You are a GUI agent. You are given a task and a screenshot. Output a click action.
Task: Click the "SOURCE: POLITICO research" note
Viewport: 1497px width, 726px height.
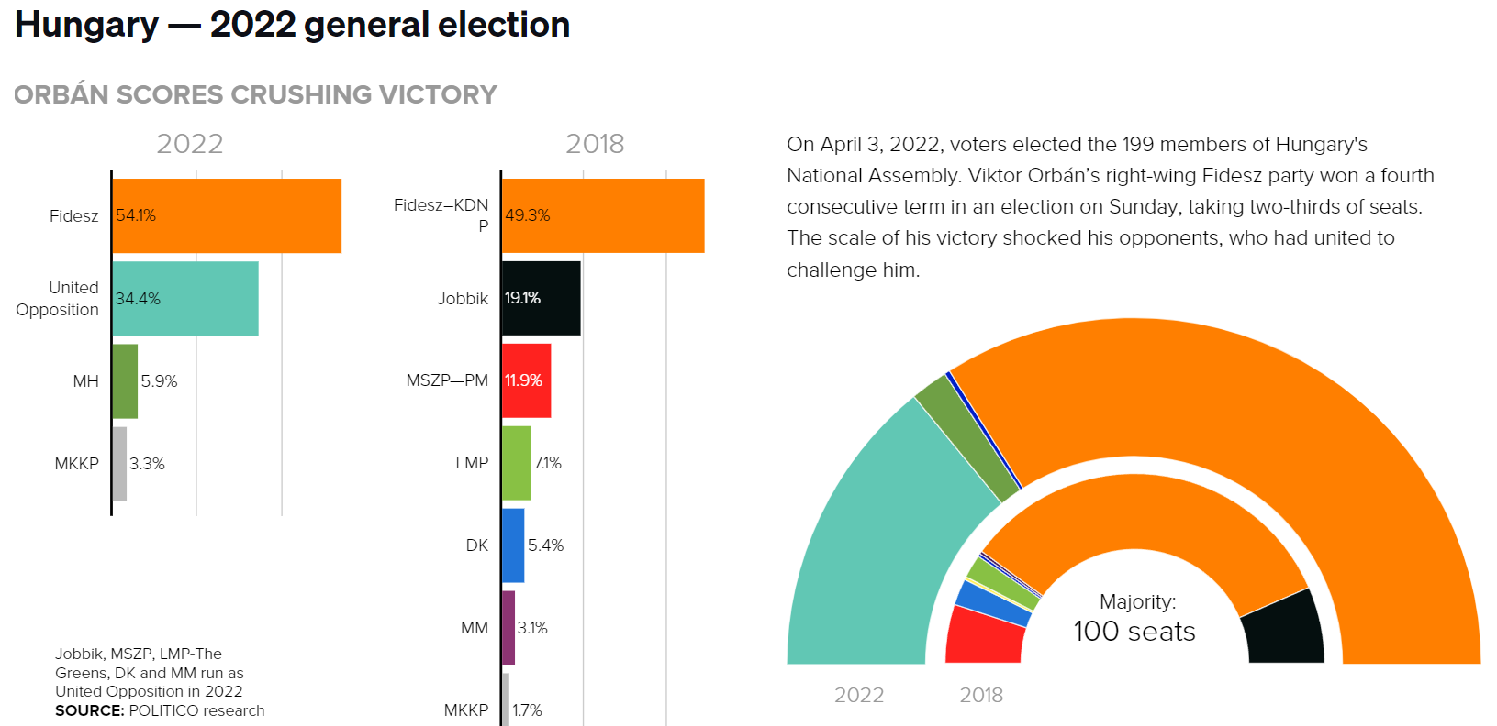pyautogui.click(x=160, y=710)
